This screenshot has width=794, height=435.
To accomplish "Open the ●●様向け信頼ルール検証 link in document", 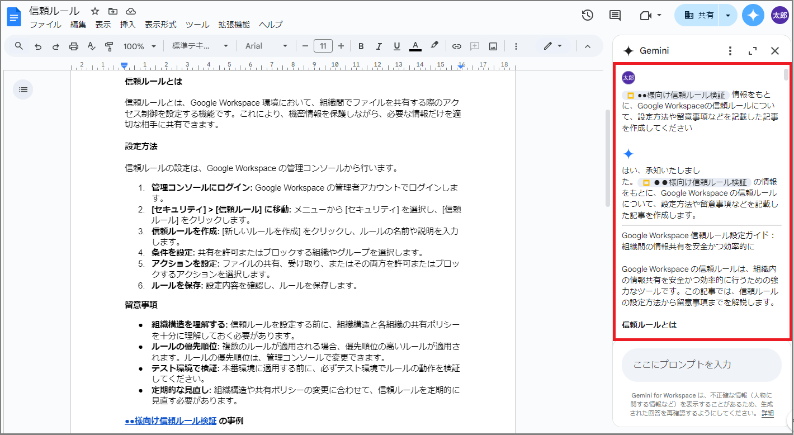I will tap(171, 420).
